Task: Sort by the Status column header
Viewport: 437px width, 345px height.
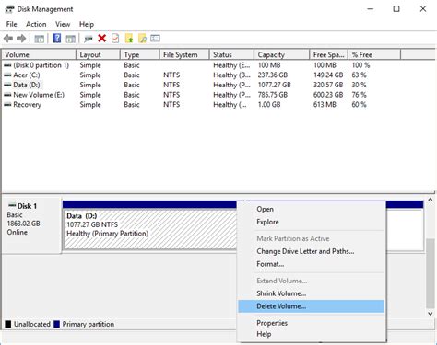Action: point(231,55)
